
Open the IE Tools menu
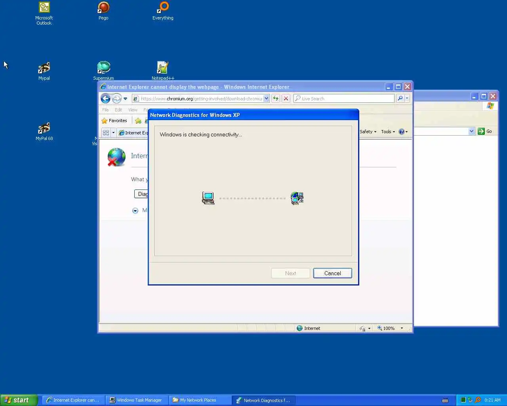pos(388,132)
